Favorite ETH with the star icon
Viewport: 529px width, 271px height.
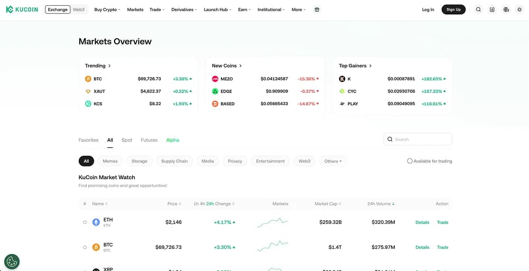tap(85, 222)
